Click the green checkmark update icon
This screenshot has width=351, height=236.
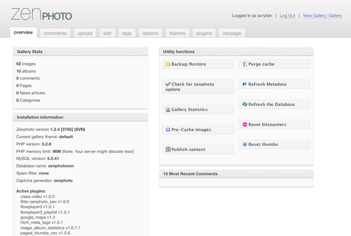click(168, 84)
